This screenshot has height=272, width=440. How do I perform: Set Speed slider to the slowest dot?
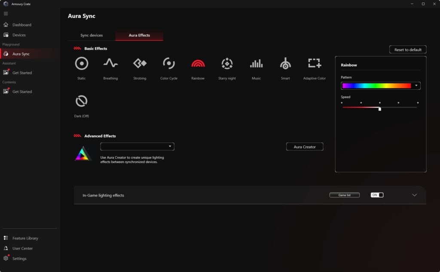click(x=342, y=103)
